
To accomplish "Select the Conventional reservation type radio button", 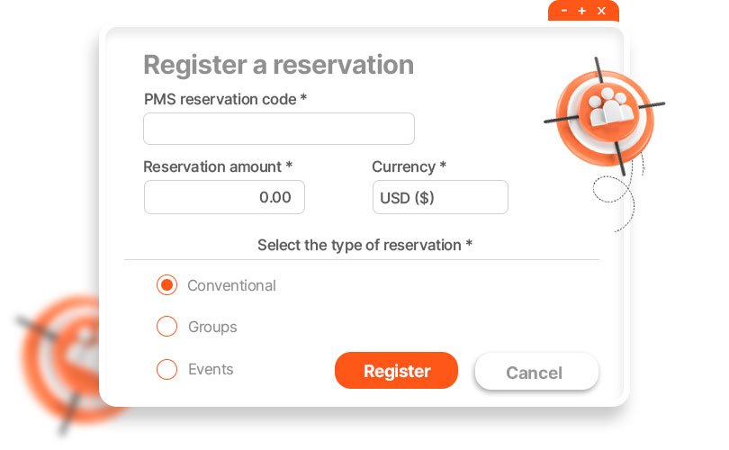I will coord(166,285).
